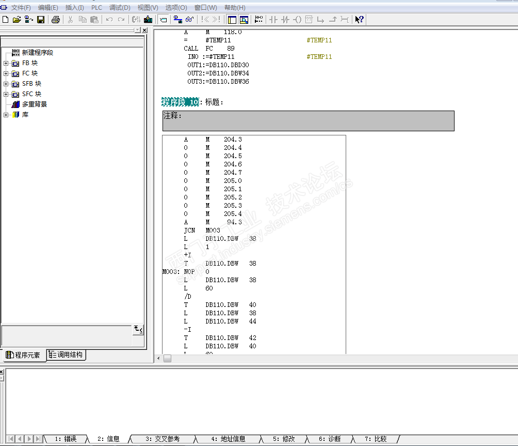The height and width of the screenshot is (446, 518).
Task: Toggle the details view toolbar button
Action: (x=244, y=20)
